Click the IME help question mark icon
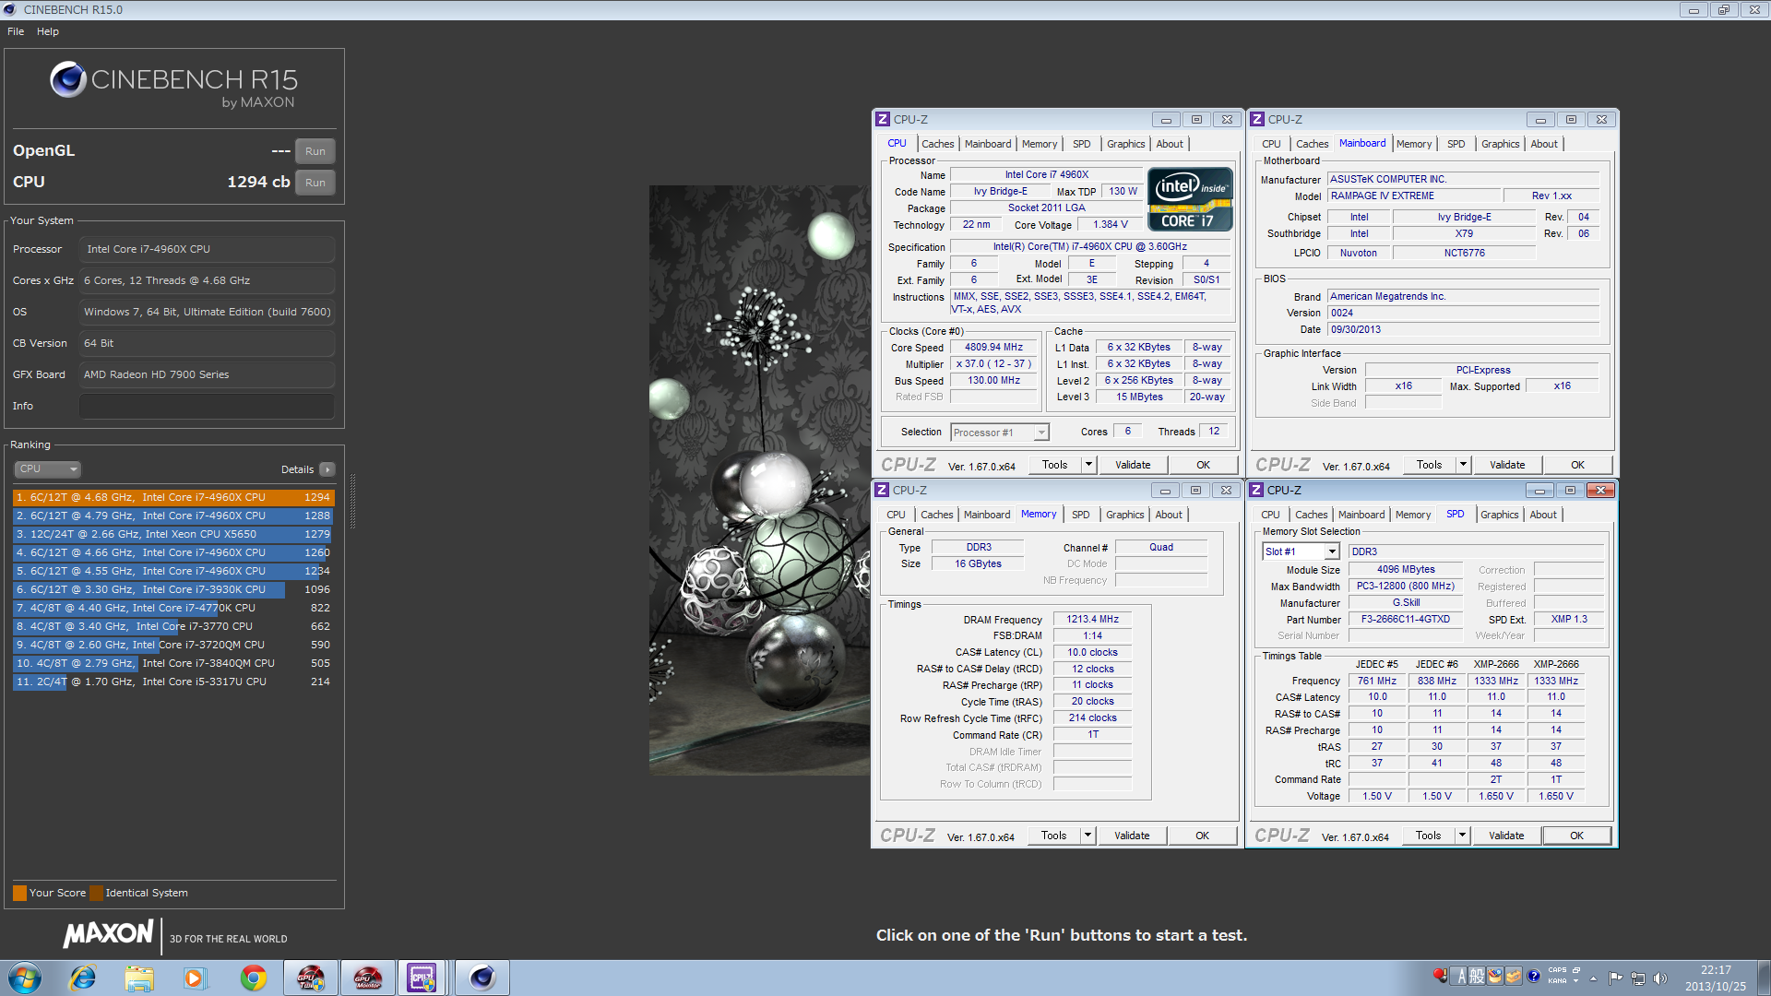 (x=1533, y=976)
